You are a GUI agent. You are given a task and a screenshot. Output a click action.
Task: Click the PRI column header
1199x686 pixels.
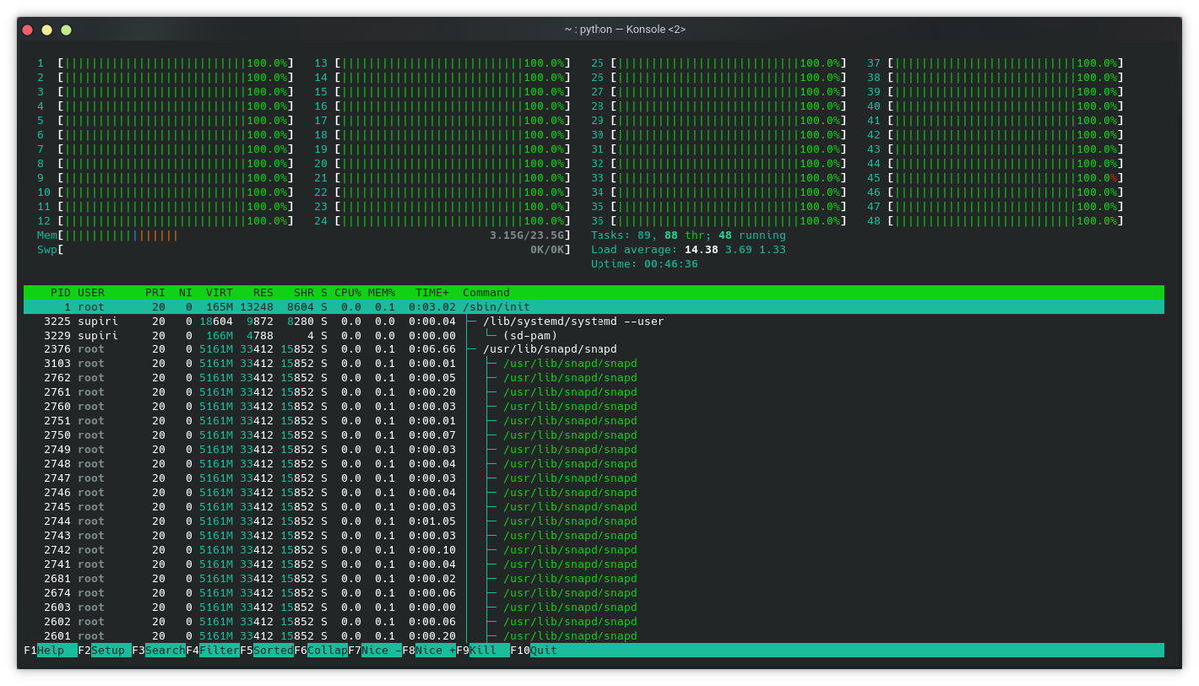[155, 292]
